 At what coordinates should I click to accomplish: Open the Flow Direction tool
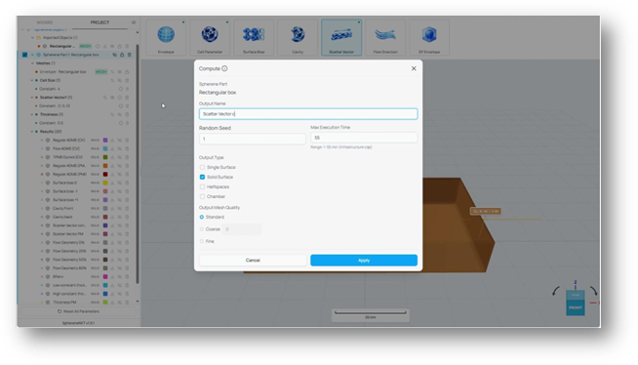point(385,37)
